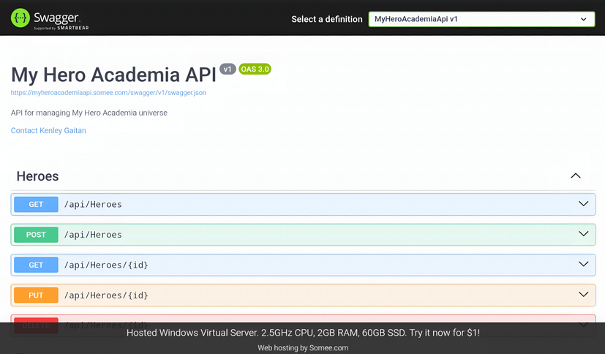Click the Contact Kenley Gaitan link
The height and width of the screenshot is (354, 605).
[x=48, y=130]
